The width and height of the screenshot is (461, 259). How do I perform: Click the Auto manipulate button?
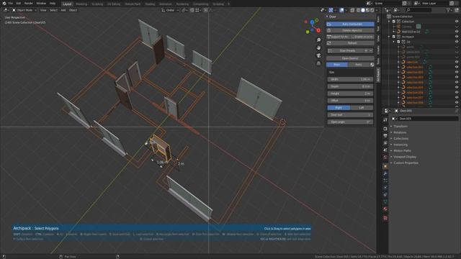pos(350,24)
